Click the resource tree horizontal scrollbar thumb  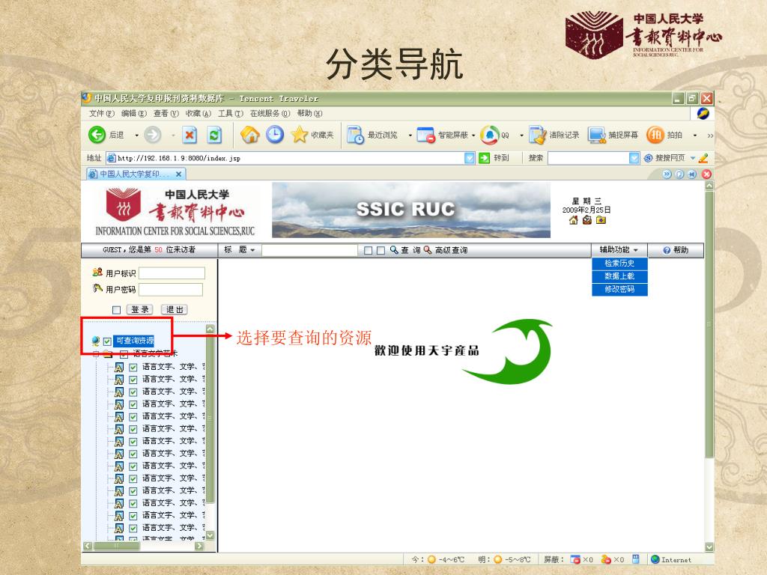coord(116,546)
